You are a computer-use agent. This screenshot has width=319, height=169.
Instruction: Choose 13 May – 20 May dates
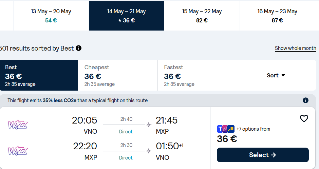pos(51,16)
